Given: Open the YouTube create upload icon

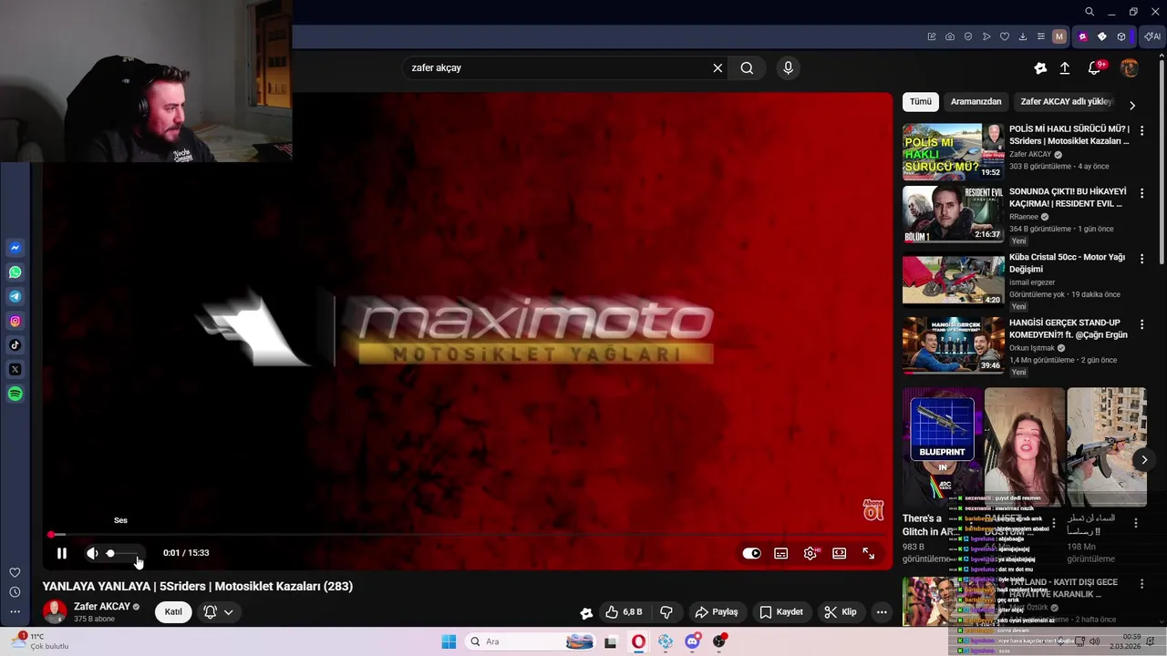Looking at the screenshot, I should 1065,68.
